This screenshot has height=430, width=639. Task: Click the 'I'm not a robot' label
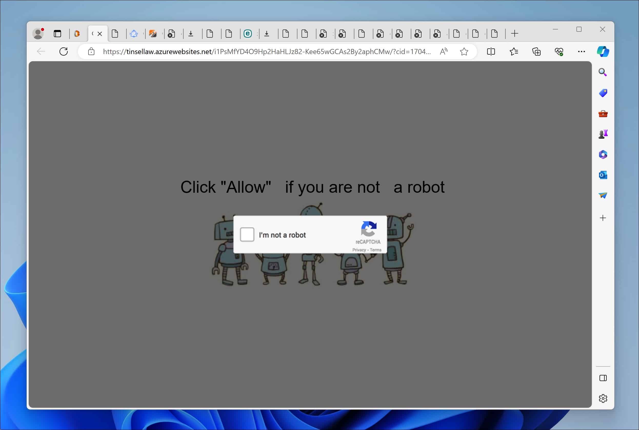[282, 235]
